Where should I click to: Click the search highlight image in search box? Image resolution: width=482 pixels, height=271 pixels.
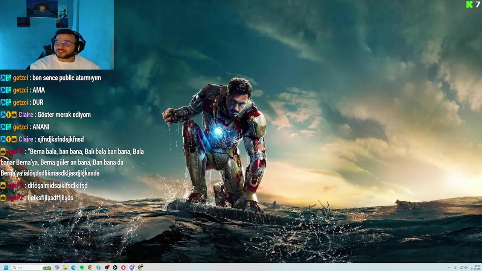[47, 268]
